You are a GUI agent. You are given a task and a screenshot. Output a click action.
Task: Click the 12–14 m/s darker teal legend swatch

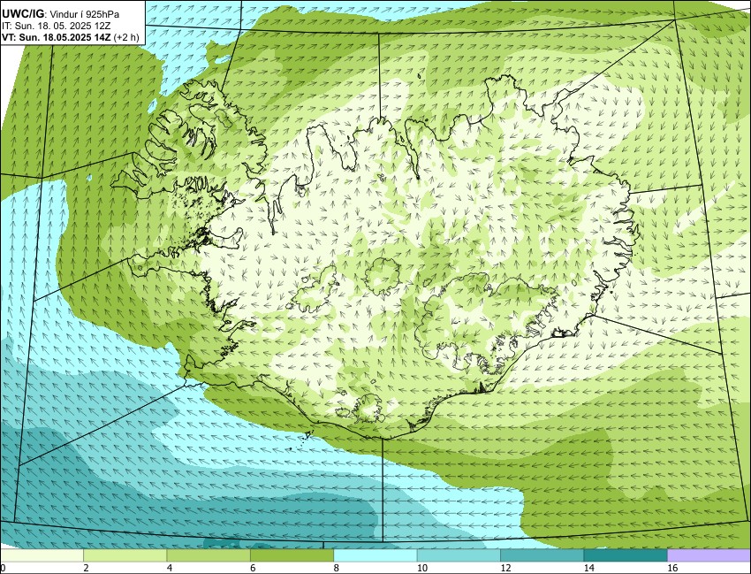click(x=542, y=555)
